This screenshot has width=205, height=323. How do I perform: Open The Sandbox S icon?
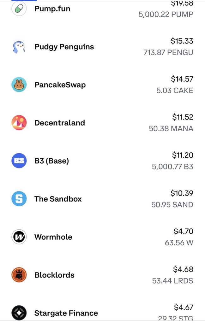click(19, 199)
